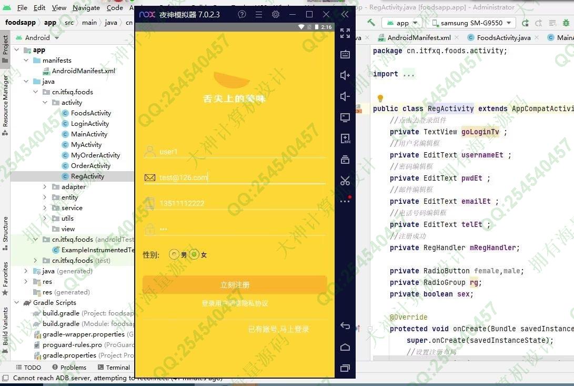This screenshot has width=574, height=386.
Task: Open MyOrderActivity in project tree
Action: click(95, 155)
